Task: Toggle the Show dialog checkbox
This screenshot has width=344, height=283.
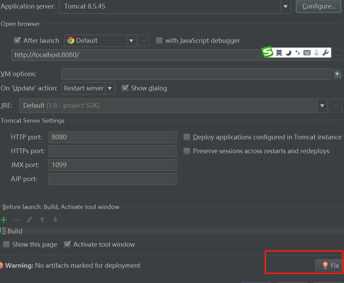Action: pos(125,88)
